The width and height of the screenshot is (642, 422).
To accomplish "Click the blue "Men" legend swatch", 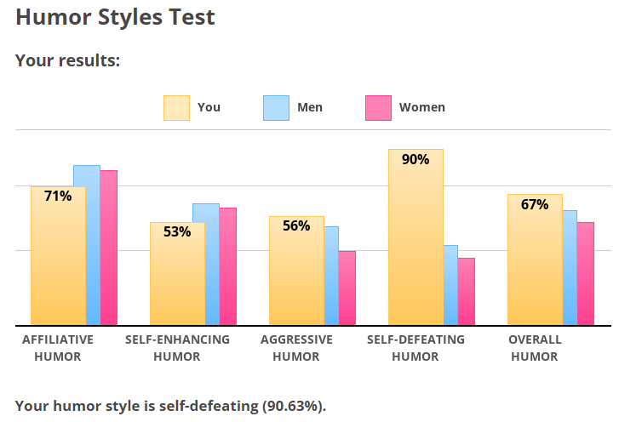I will [x=277, y=108].
